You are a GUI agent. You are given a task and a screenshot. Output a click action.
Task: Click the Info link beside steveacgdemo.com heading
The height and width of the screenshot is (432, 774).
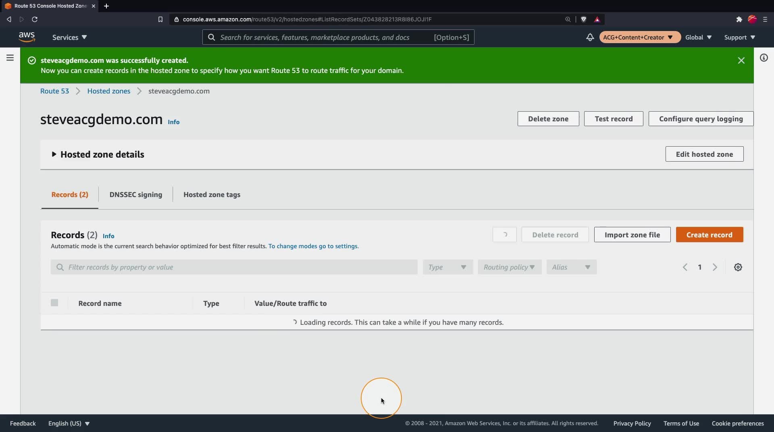174,122
